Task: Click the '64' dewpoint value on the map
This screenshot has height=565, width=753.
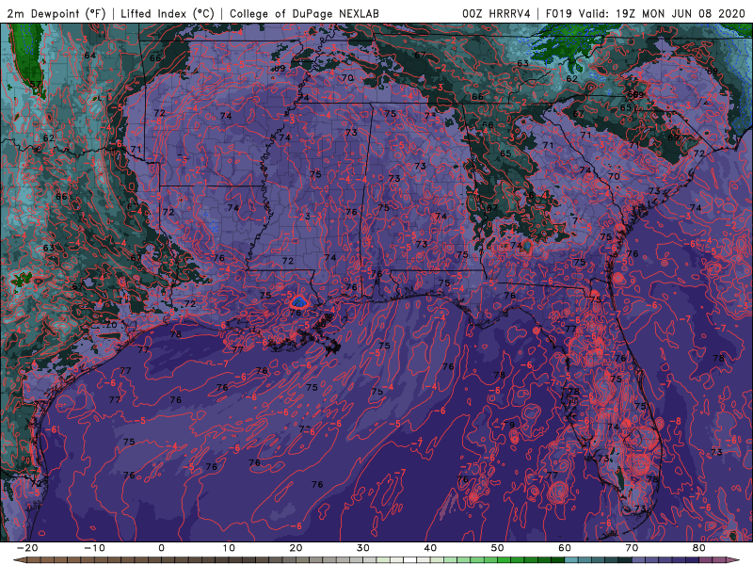Action: [89, 56]
